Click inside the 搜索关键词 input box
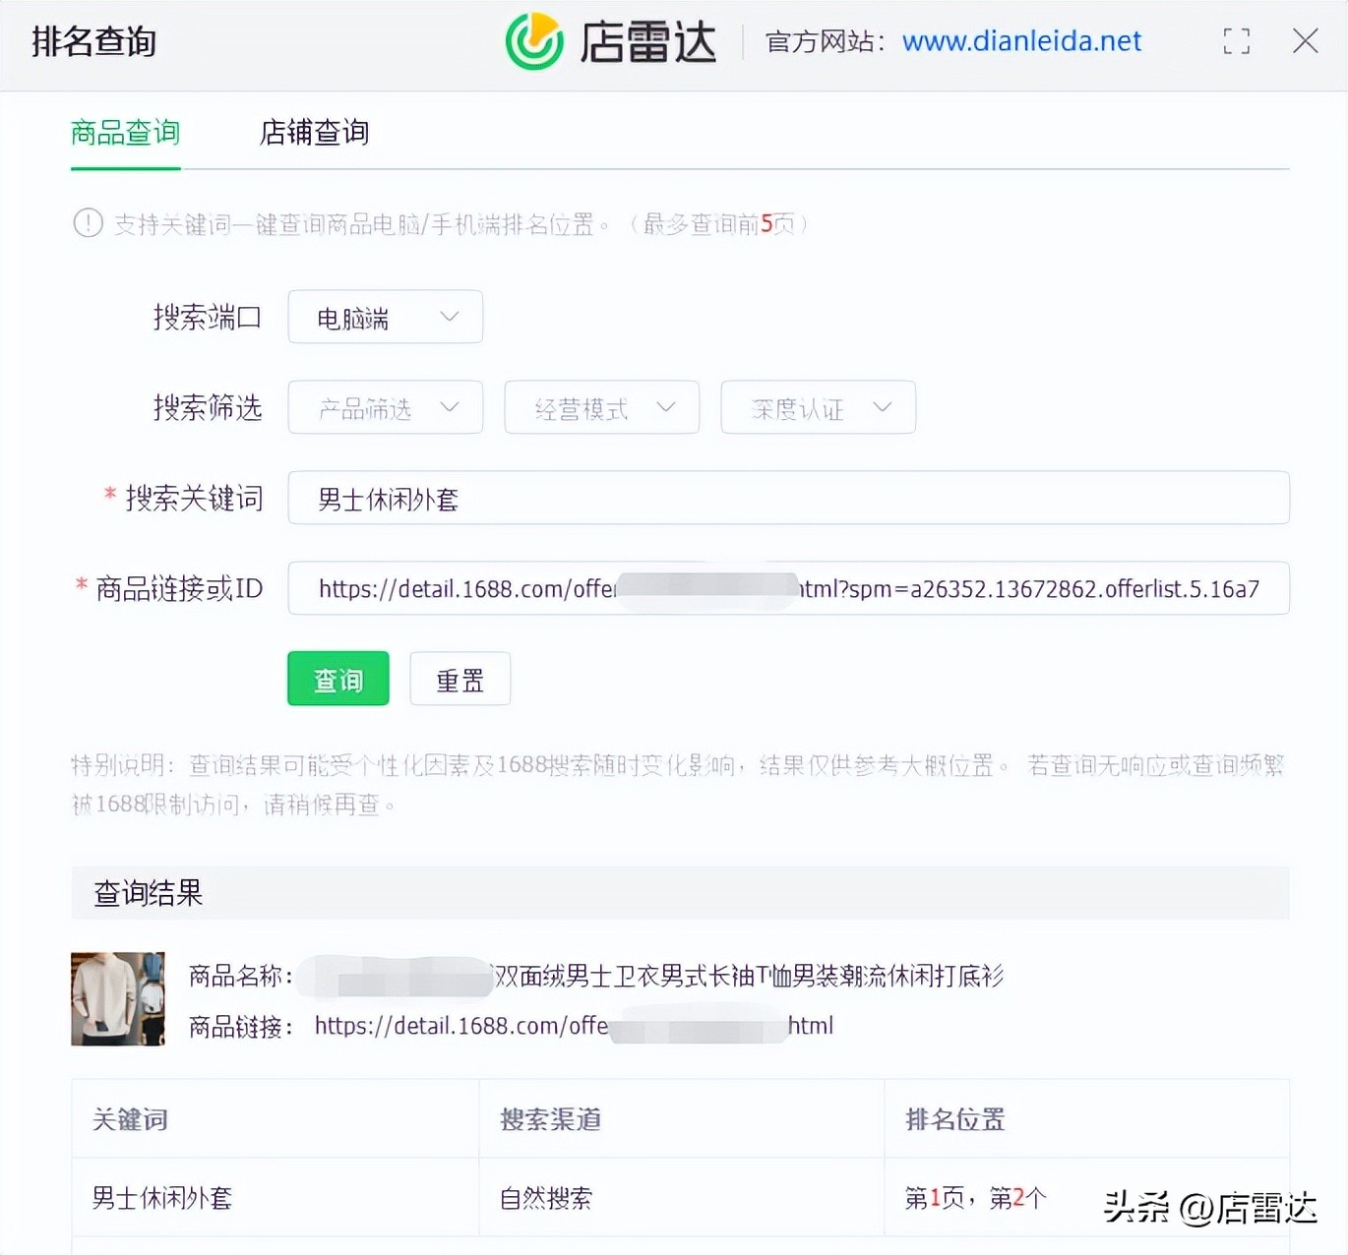This screenshot has width=1348, height=1255. [x=787, y=498]
